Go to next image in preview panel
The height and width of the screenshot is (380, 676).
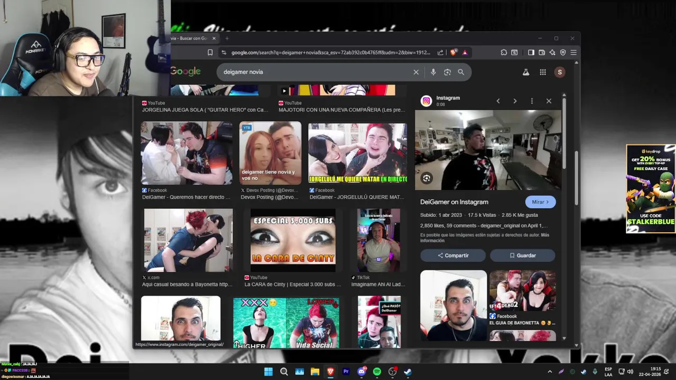click(x=515, y=101)
